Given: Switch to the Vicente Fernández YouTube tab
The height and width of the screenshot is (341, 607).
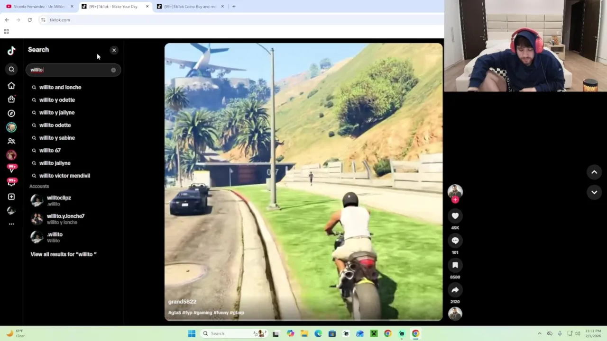Looking at the screenshot, I should click(39, 7).
